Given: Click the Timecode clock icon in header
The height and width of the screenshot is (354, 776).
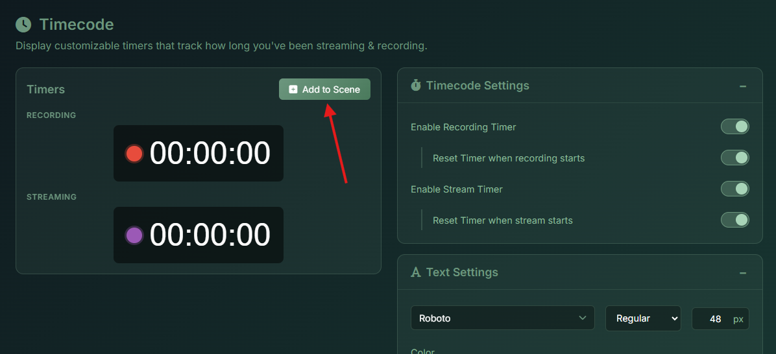Looking at the screenshot, I should click(x=23, y=25).
